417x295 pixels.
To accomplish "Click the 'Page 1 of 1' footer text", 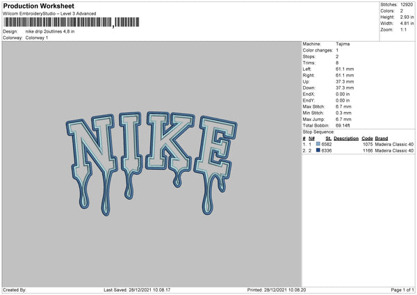I will (402, 290).
